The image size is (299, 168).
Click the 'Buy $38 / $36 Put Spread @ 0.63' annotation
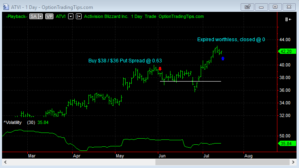pos(125,61)
